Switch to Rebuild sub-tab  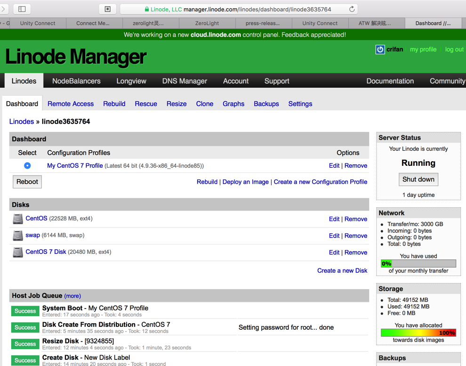coord(114,104)
